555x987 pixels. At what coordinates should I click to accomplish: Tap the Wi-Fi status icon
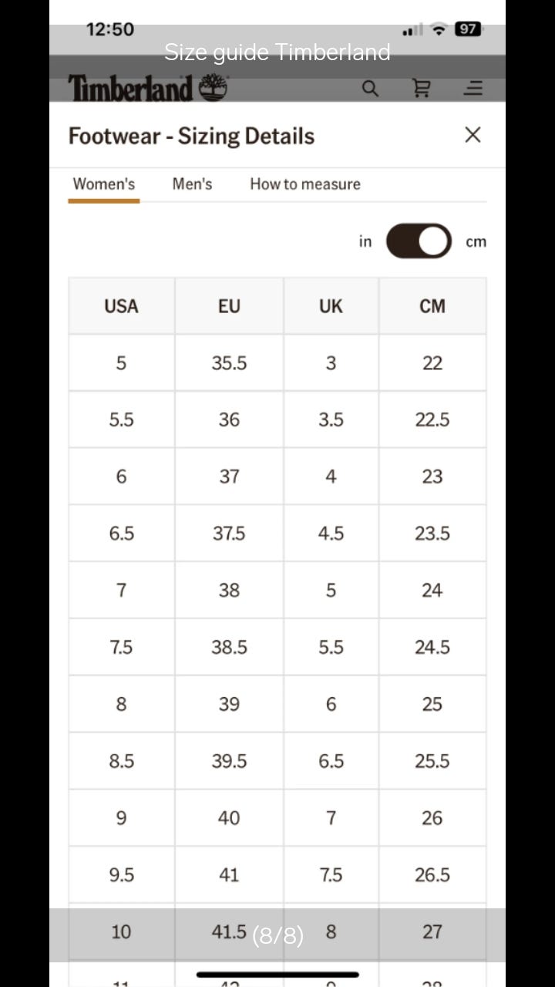[x=439, y=29]
